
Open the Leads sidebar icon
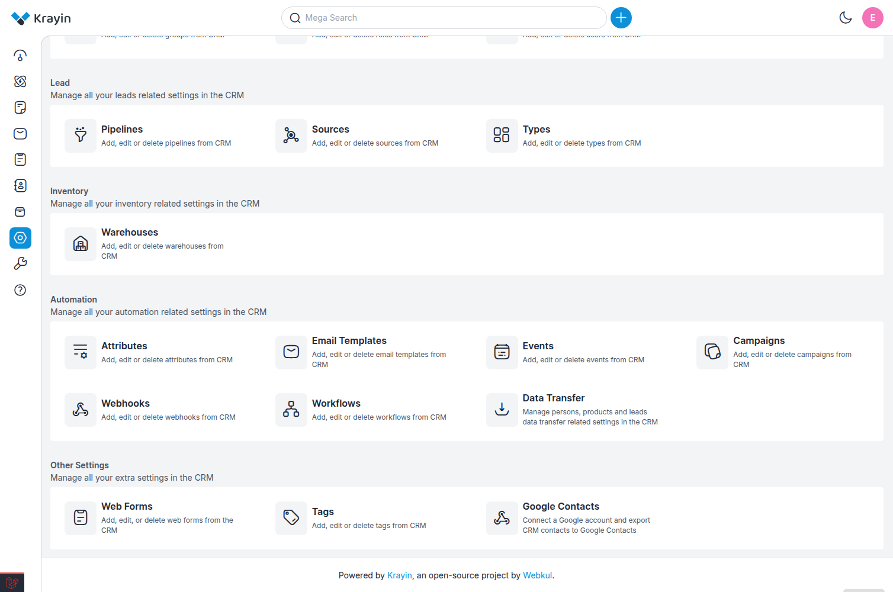(20, 82)
